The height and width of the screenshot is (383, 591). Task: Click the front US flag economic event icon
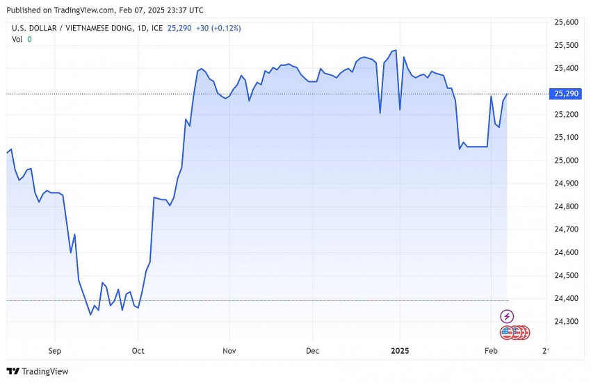pyautogui.click(x=507, y=333)
